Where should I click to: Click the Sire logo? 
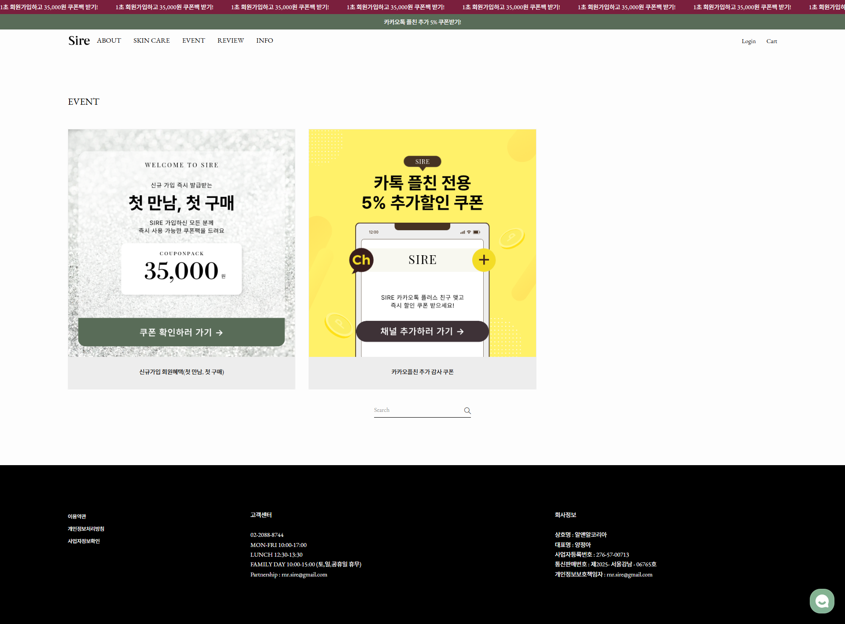(79, 40)
